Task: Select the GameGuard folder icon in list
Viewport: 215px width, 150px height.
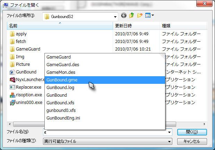Action: [12, 49]
